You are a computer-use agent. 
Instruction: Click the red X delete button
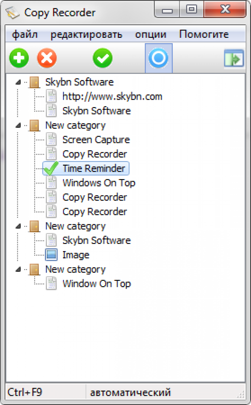(x=47, y=59)
